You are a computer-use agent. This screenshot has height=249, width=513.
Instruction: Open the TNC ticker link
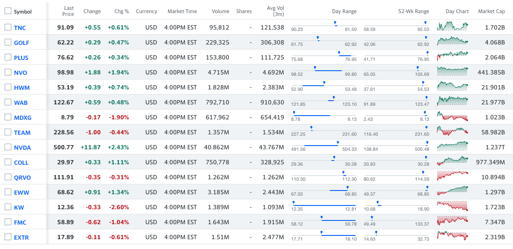[20, 28]
